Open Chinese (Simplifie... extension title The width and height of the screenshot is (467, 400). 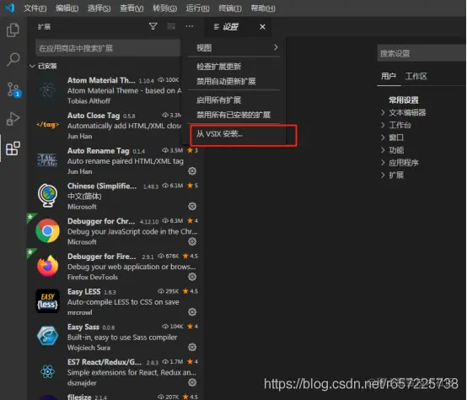tap(102, 186)
